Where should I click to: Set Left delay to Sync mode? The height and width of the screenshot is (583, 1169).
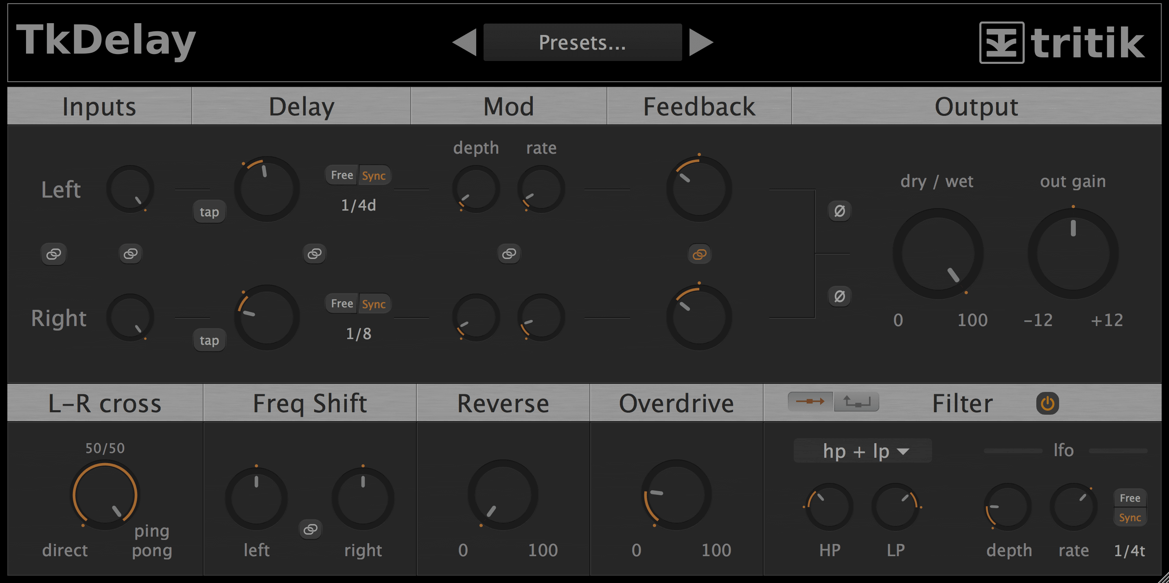tap(374, 176)
